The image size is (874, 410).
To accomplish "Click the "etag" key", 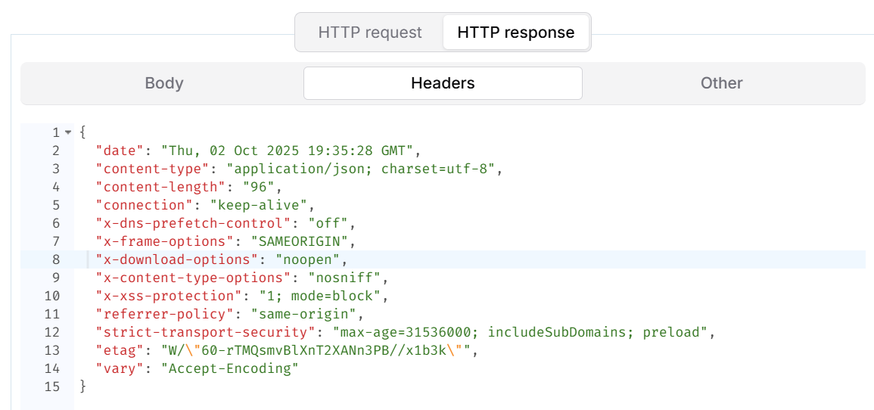I will pyautogui.click(x=121, y=351).
